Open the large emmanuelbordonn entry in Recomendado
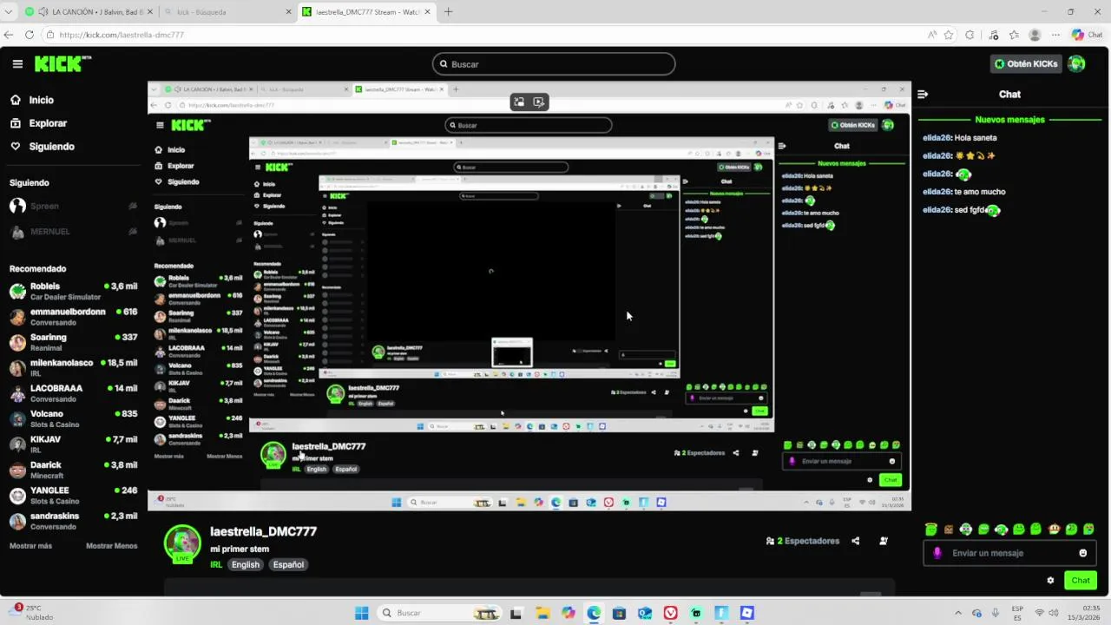This screenshot has height=625, width=1111. [x=73, y=317]
